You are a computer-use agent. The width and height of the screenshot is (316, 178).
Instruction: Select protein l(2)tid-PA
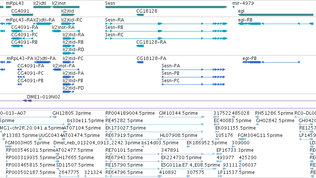tap(74, 73)
